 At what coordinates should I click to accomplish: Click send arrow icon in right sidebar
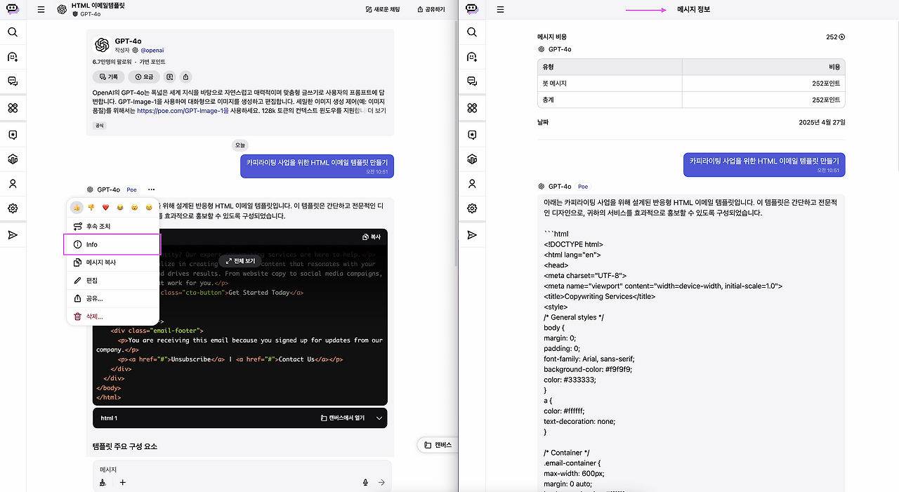tap(472, 234)
